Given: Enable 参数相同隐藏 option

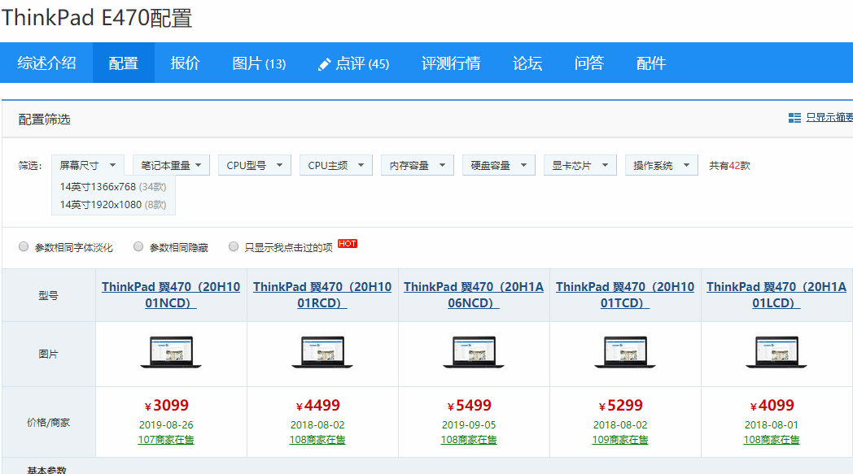Looking at the screenshot, I should pos(138,246).
